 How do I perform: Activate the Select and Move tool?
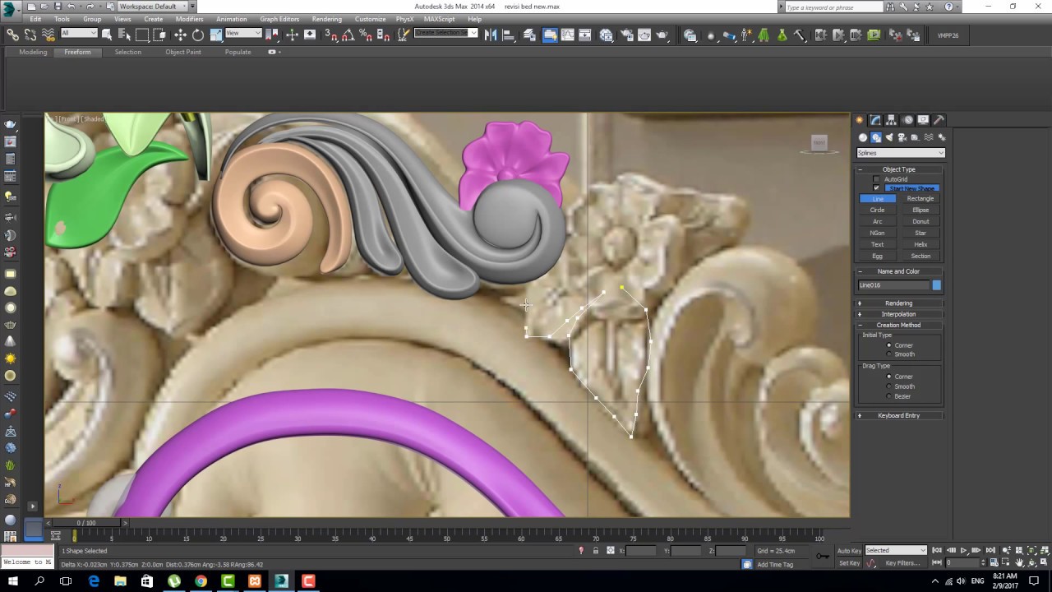pyautogui.click(x=180, y=35)
